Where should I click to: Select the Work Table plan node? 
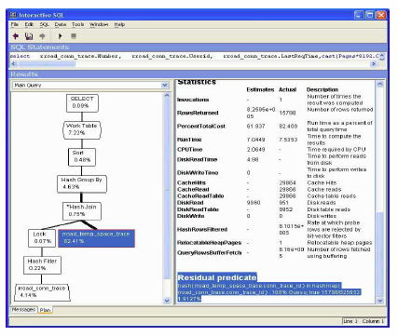tap(82, 129)
